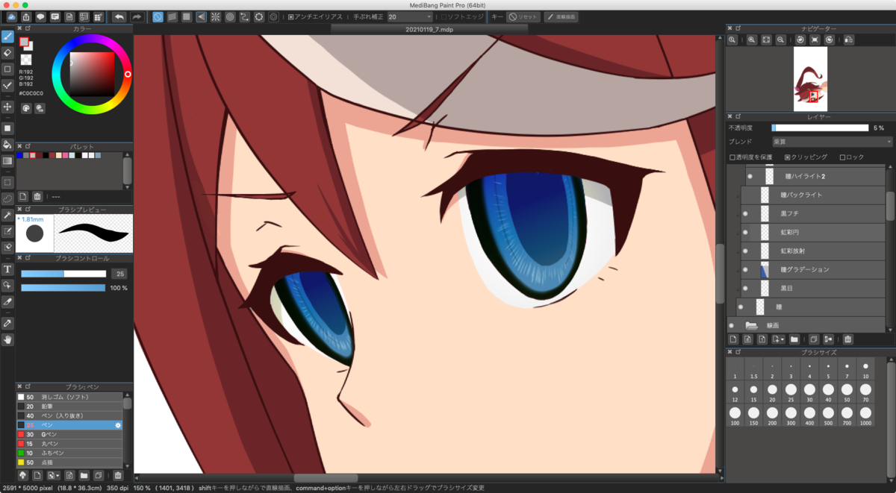The image size is (896, 493).
Task: Delete the selected layer with trash icon
Action: coord(847,339)
